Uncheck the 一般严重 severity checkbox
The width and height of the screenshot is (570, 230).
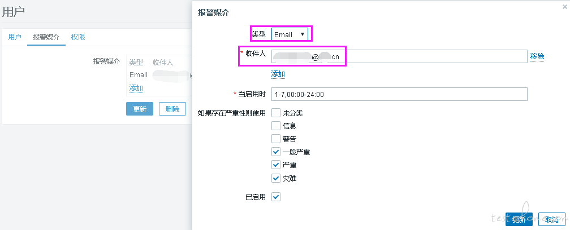pyautogui.click(x=276, y=152)
